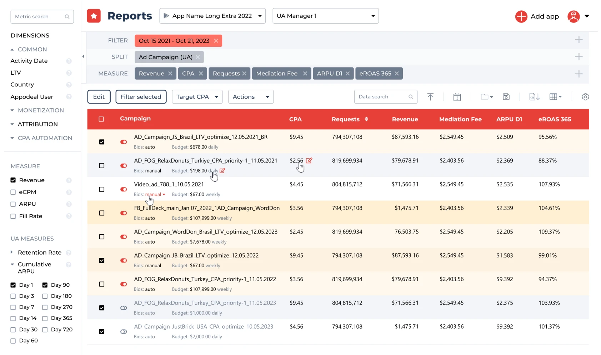The width and height of the screenshot is (601, 355).
Task: Open the calendar icon in the toolbar
Action: click(x=457, y=97)
